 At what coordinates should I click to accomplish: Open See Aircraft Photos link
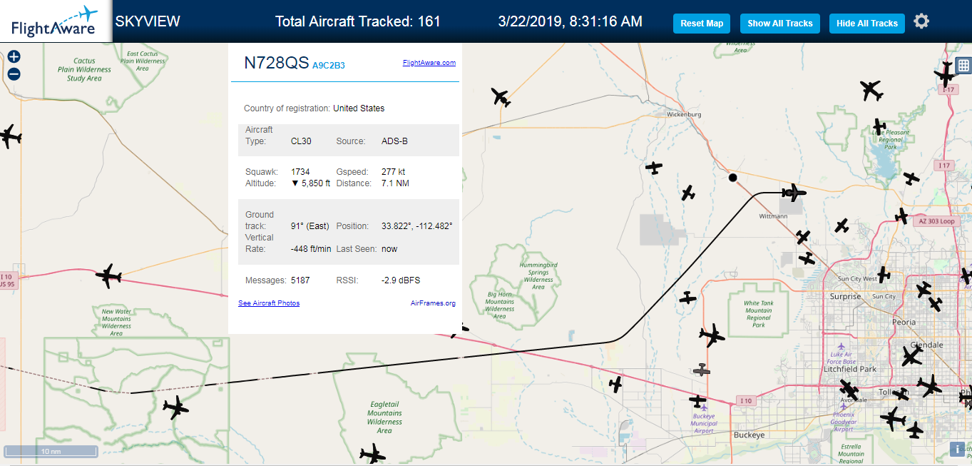click(x=269, y=303)
